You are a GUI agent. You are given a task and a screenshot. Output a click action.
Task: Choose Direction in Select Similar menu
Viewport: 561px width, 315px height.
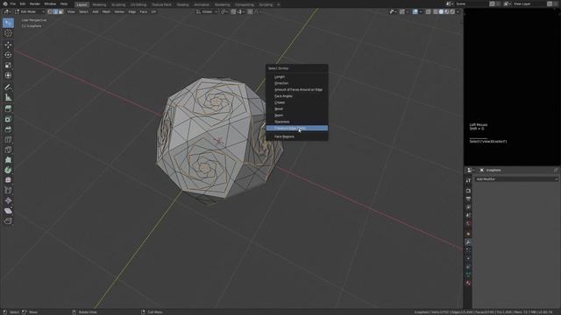click(x=296, y=83)
